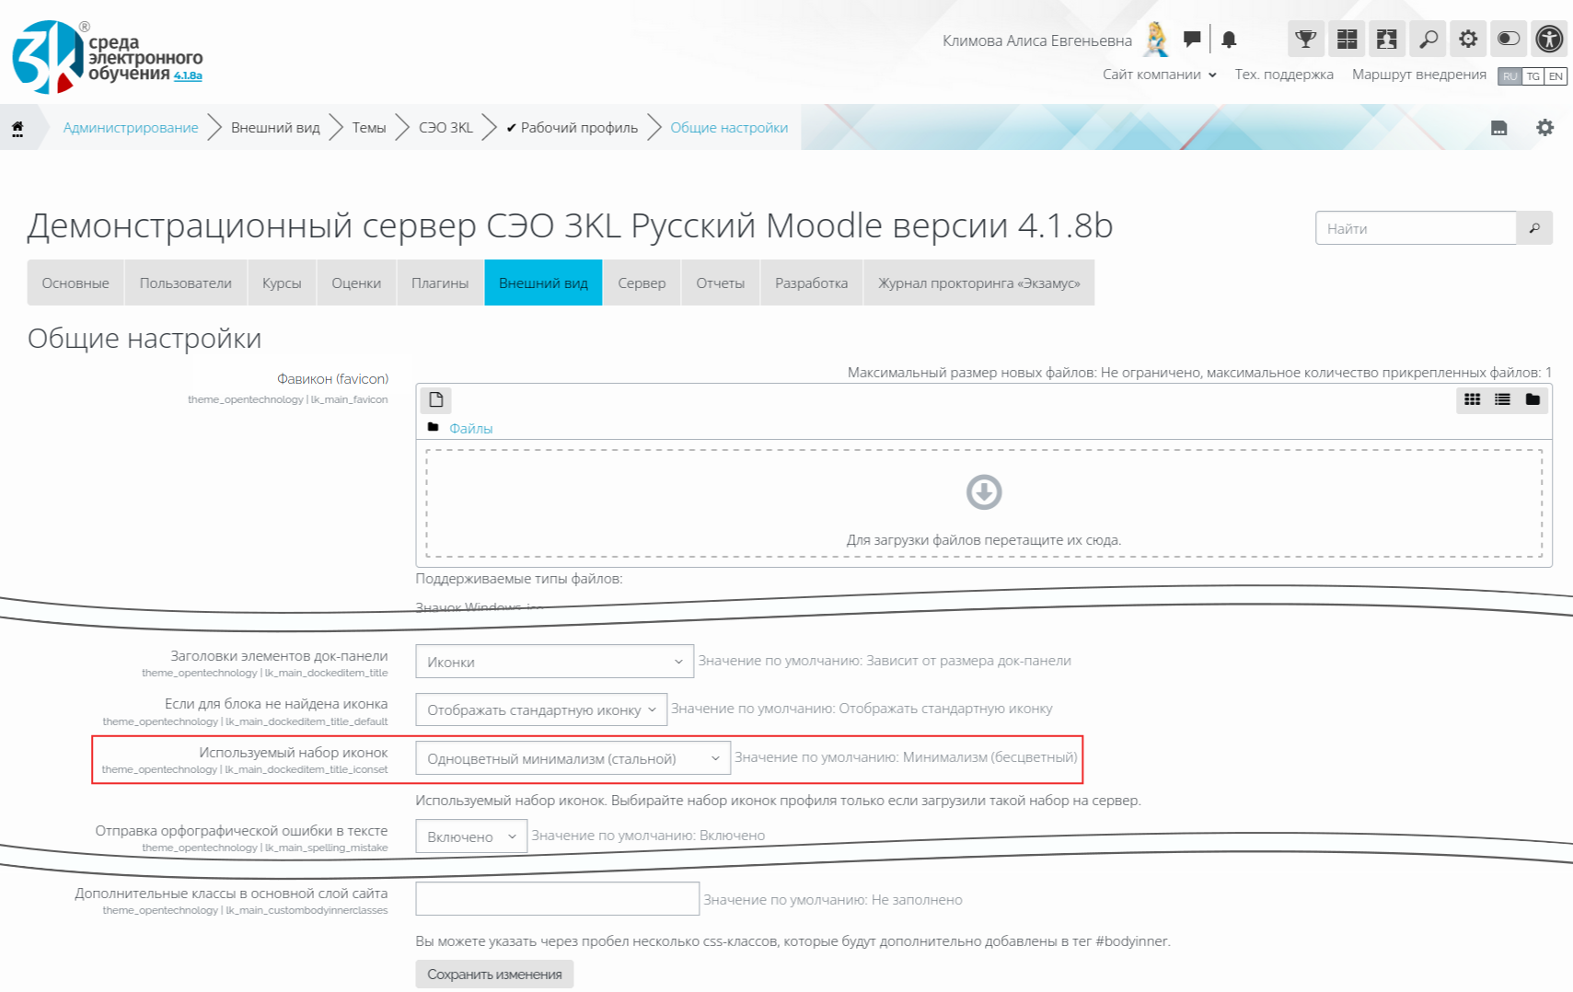Click the dock panel icon in breadcrumb bar
Viewport: 1573px width, 992px height.
[x=1499, y=128]
